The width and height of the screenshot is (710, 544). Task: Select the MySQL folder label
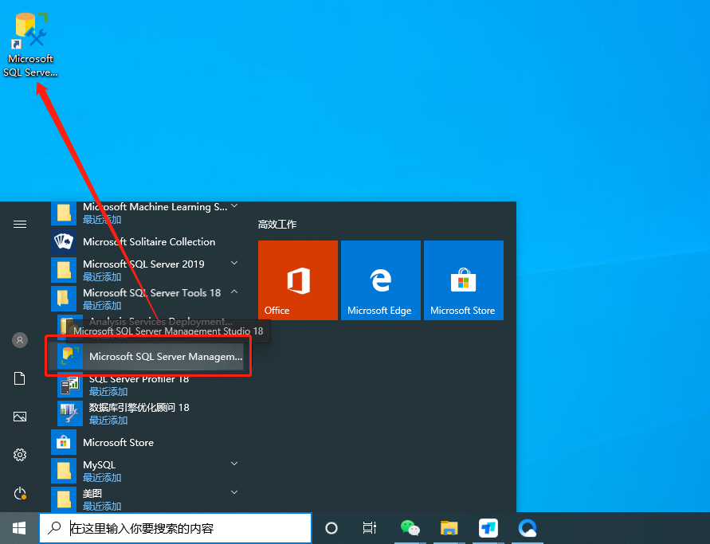point(99,465)
